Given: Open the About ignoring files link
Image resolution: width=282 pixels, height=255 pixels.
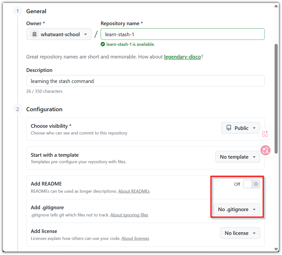Looking at the screenshot, I should [x=129, y=215].
